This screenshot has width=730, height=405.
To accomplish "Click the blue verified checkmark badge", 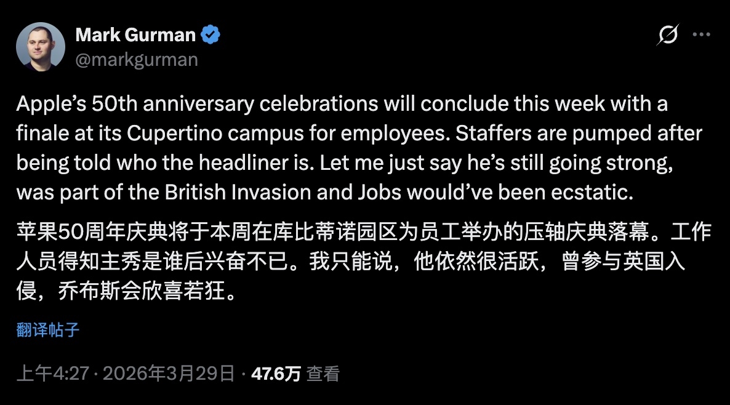I will coord(211,35).
